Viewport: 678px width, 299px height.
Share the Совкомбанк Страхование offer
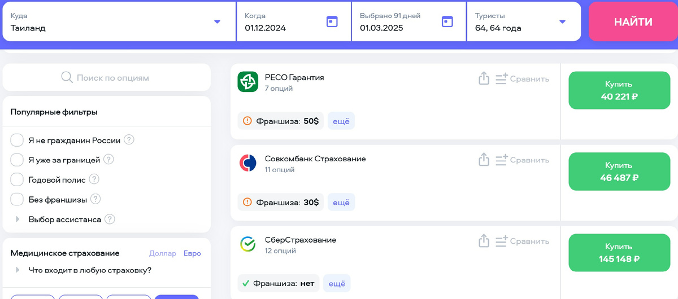click(484, 160)
